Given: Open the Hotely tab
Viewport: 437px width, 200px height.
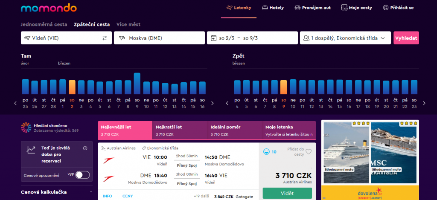Looking at the screenshot, I should [273, 8].
